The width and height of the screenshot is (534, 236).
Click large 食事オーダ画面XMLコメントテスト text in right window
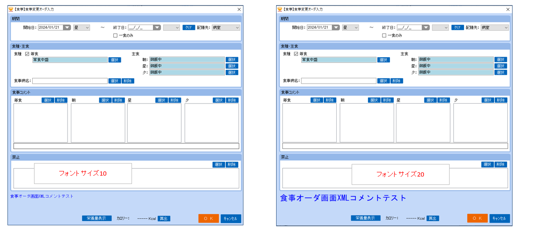click(343, 198)
